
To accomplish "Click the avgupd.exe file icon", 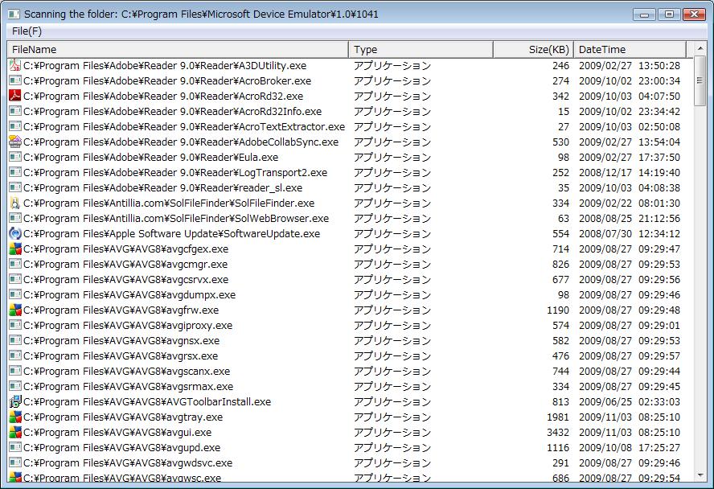I will [15, 447].
